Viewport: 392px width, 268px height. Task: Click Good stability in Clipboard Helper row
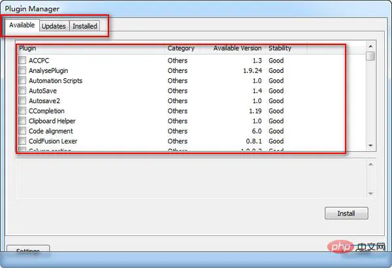tap(276, 121)
